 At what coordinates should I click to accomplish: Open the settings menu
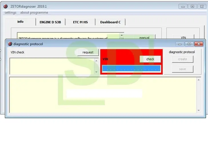(x=10, y=12)
